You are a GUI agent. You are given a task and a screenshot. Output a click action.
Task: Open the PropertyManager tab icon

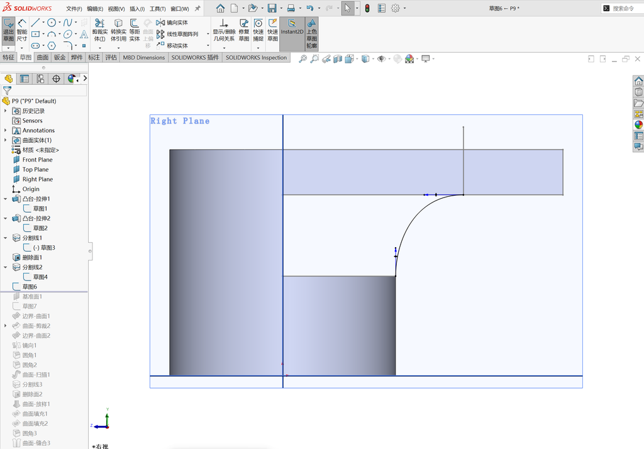pos(25,79)
